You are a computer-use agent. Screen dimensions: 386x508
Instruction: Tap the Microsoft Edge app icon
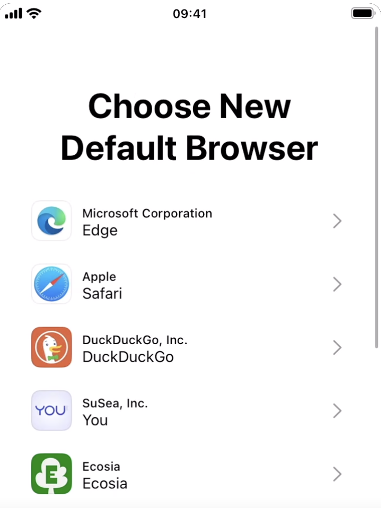pos(51,221)
